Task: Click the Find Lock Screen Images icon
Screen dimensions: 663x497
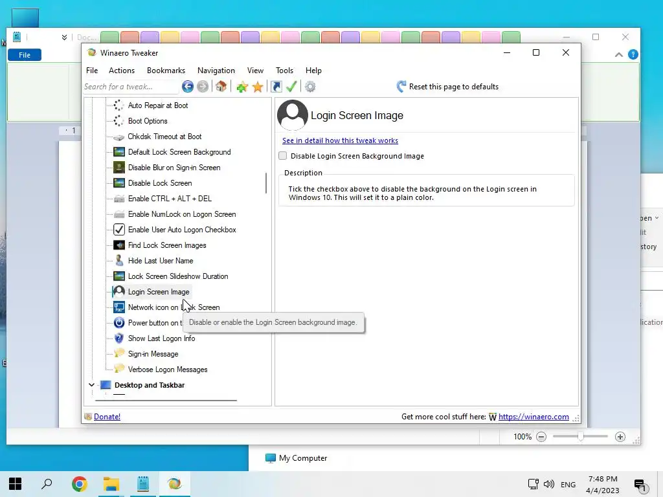Action: coord(119,245)
